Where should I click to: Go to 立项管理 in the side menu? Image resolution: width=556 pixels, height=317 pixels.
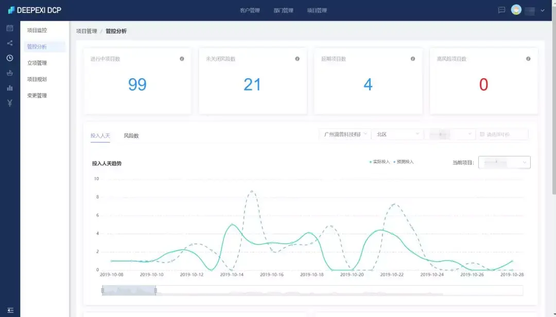(37, 63)
